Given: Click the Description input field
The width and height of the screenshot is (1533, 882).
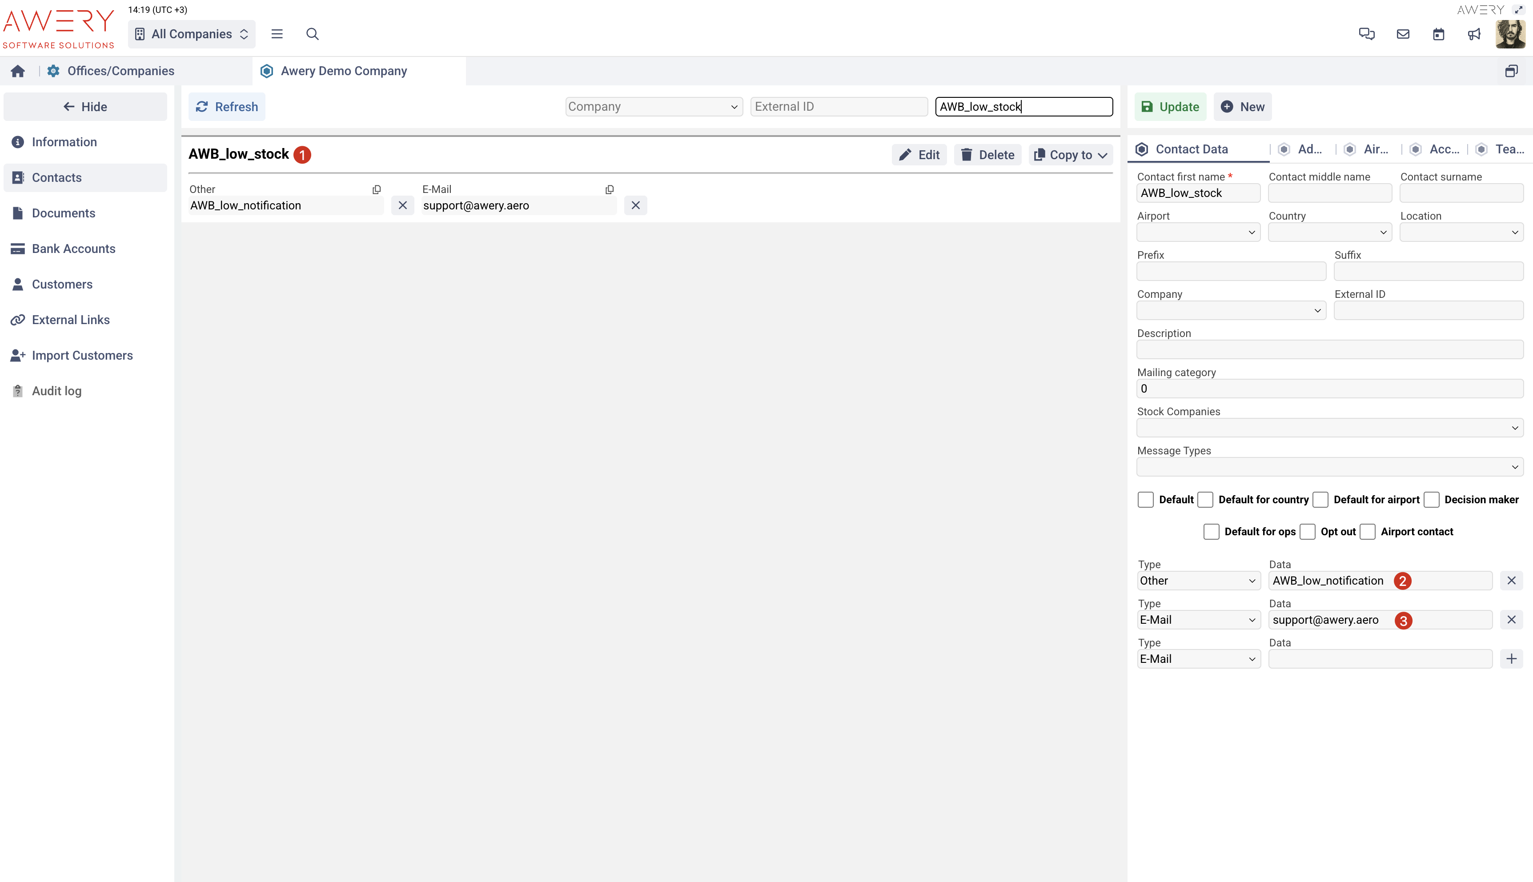Looking at the screenshot, I should (x=1329, y=349).
